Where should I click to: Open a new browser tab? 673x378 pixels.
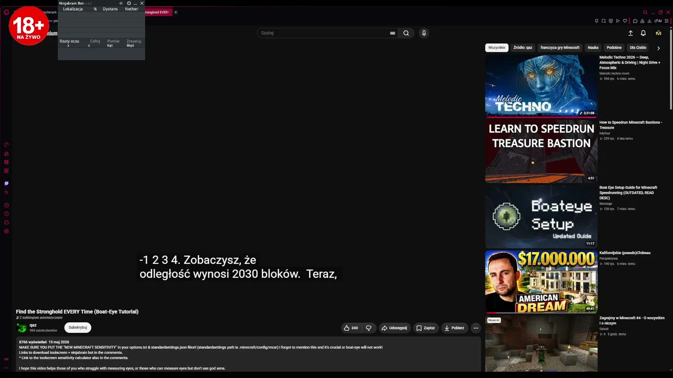click(176, 12)
